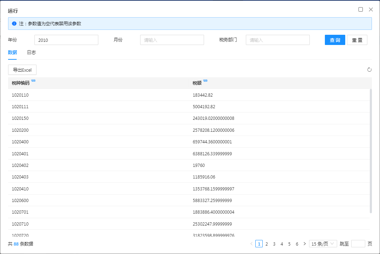Click the info icon in the notice banner
The width and height of the screenshot is (380, 254).
[x=14, y=24]
